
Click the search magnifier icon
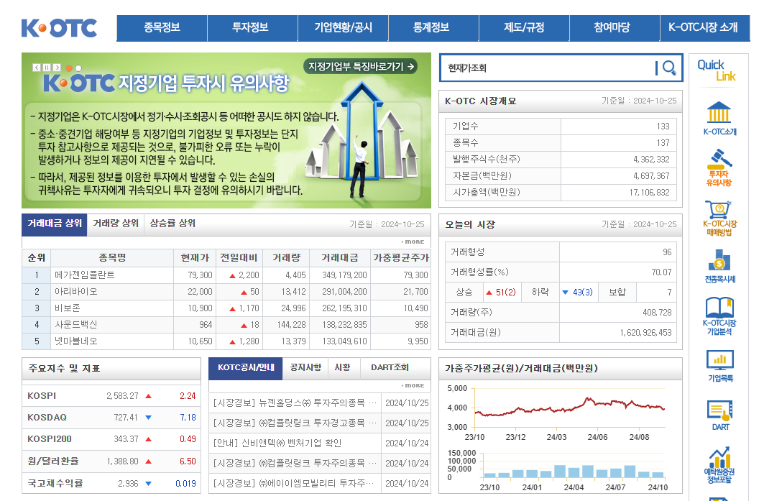click(669, 68)
